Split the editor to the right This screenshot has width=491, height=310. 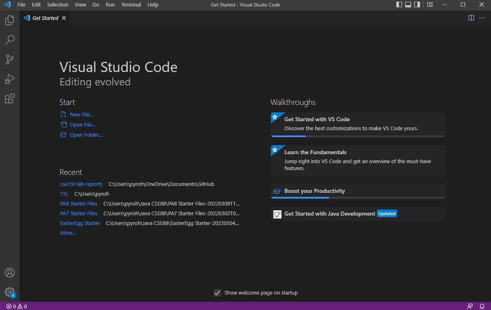point(471,18)
